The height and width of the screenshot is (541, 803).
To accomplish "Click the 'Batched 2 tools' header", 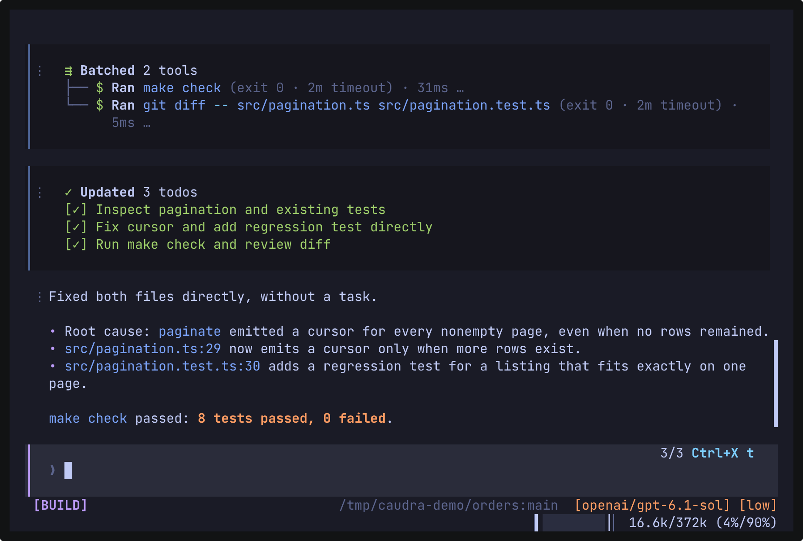I will tap(138, 70).
